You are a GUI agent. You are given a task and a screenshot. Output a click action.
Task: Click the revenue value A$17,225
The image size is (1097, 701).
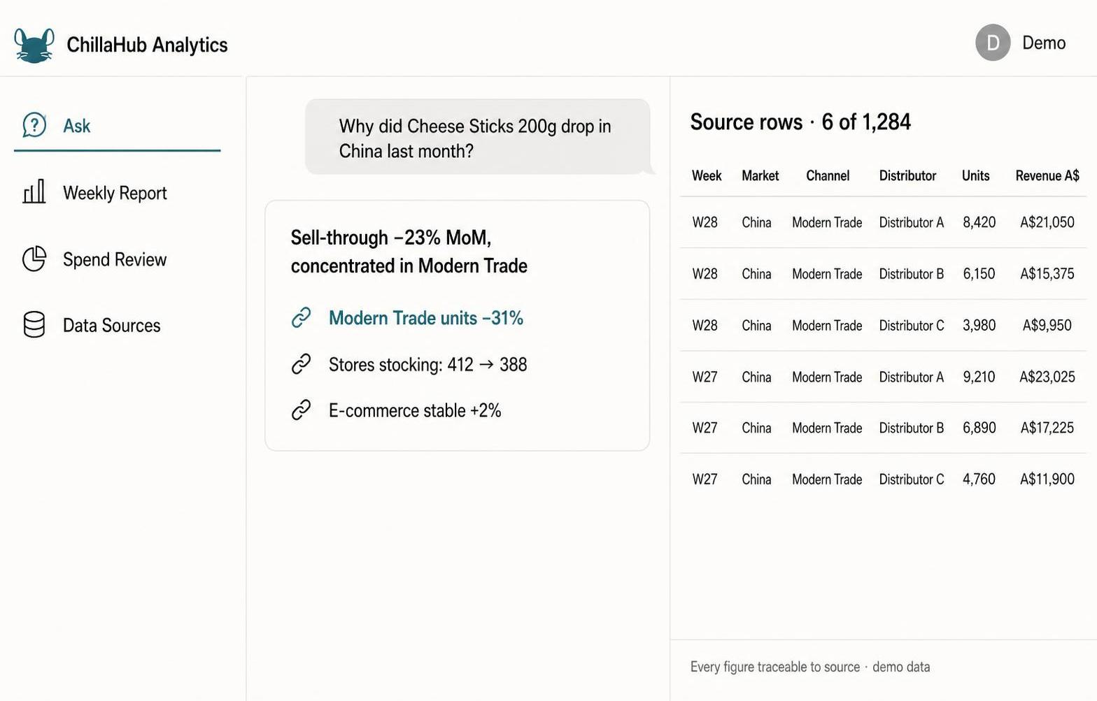pyautogui.click(x=1047, y=428)
